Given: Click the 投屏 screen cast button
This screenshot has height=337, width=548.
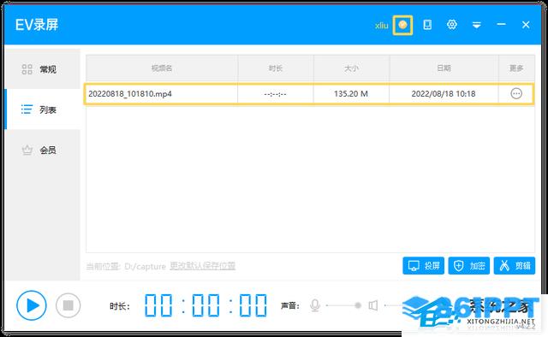Looking at the screenshot, I should pos(423,266).
